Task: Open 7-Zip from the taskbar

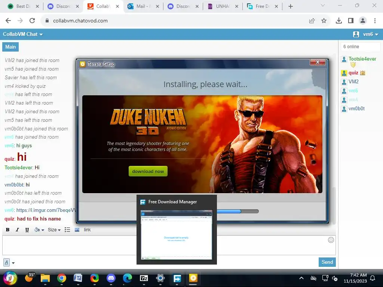Action: (x=144, y=278)
